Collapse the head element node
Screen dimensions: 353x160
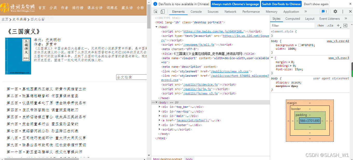(x=156, y=27)
